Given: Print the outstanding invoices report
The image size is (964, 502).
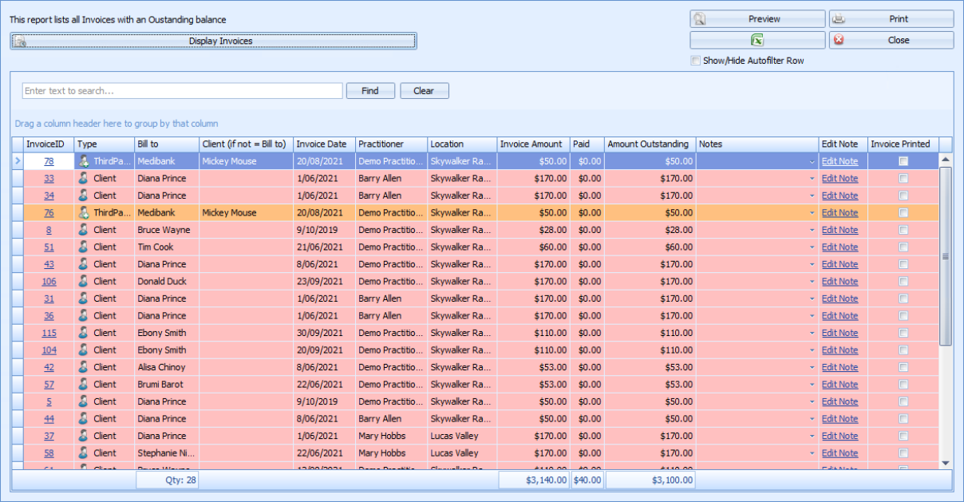Looking at the screenshot, I should 891,19.
